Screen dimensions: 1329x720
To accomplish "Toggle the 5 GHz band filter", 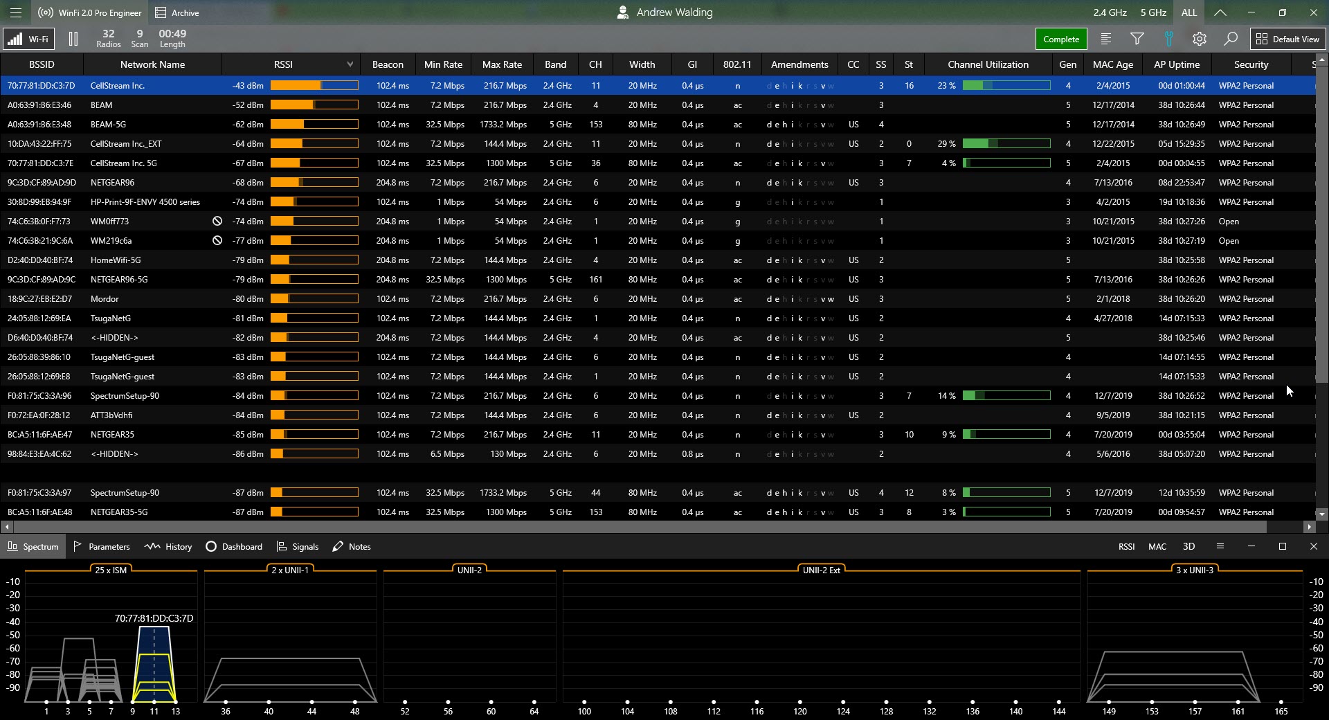I will tap(1153, 12).
